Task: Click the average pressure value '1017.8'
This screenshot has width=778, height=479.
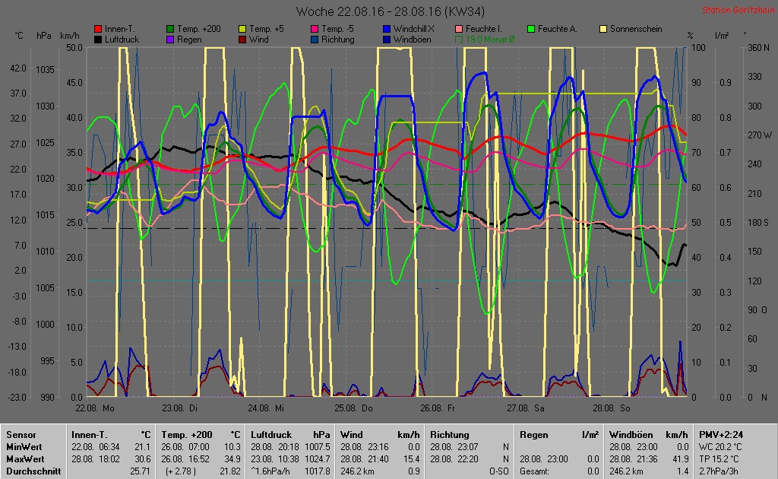Action: click(318, 471)
